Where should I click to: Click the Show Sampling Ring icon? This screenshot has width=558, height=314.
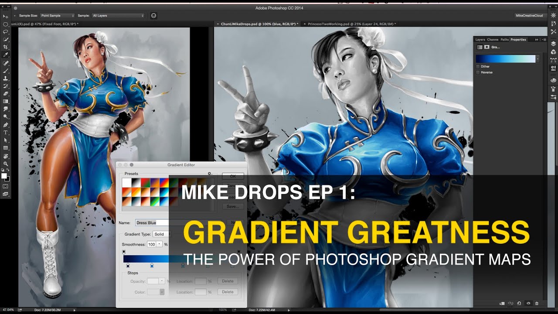click(153, 15)
